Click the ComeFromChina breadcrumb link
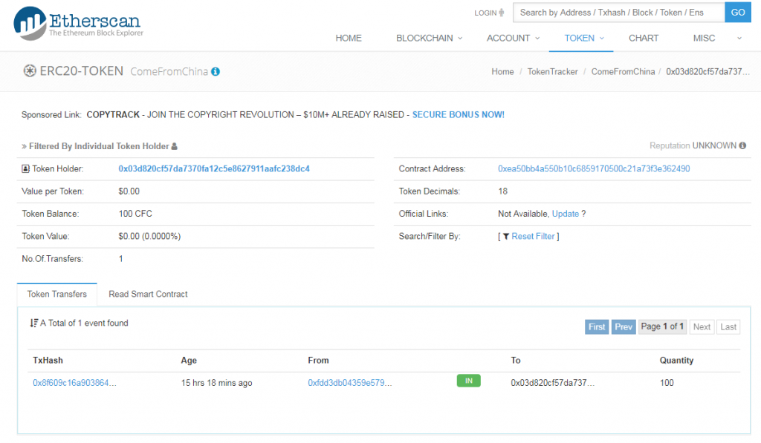 (x=623, y=72)
